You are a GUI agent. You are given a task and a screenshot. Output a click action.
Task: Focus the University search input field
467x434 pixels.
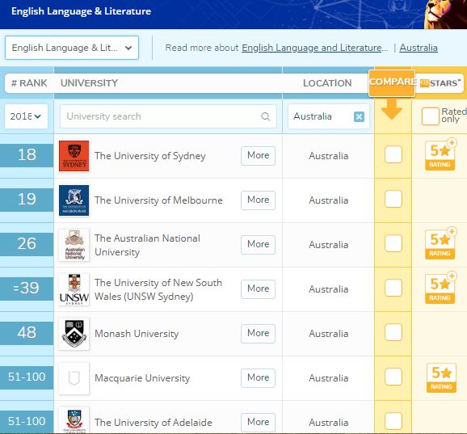[168, 116]
